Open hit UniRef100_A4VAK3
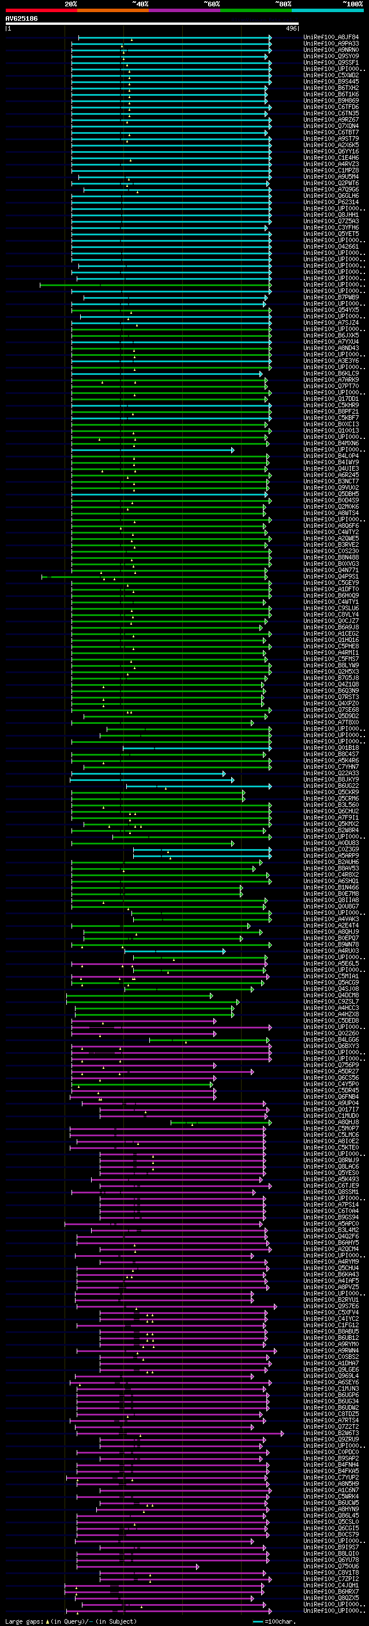369x1626 pixels. click(331, 919)
